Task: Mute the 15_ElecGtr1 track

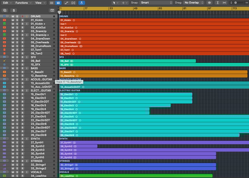Action: point(13,94)
